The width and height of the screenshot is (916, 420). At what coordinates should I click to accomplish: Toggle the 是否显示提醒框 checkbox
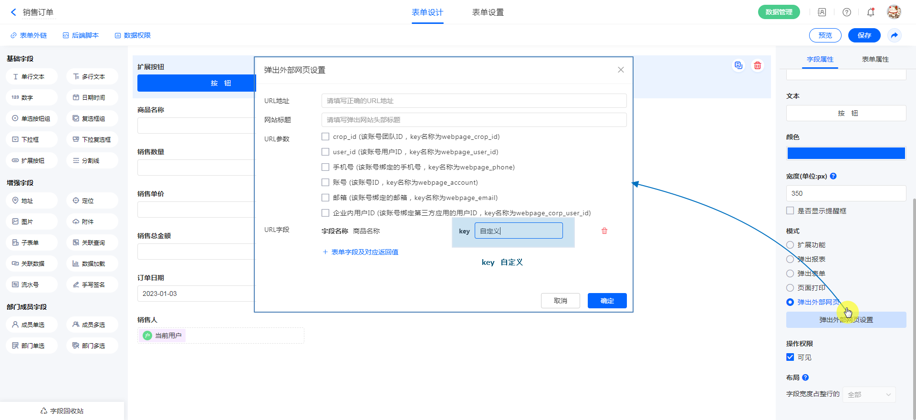click(x=790, y=211)
